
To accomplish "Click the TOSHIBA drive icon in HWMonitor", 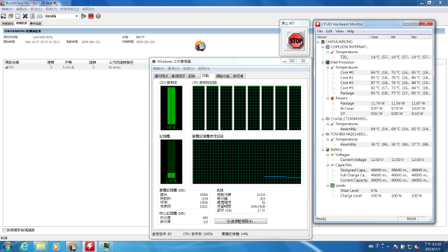I will [328, 134].
